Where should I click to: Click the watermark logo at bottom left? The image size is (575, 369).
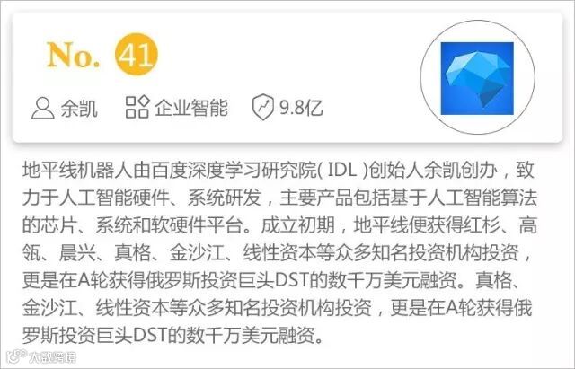click(x=17, y=356)
